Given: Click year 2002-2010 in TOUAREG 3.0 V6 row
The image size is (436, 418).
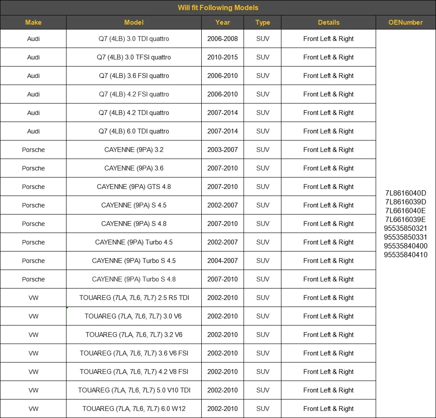Looking at the screenshot, I should coord(222,316).
